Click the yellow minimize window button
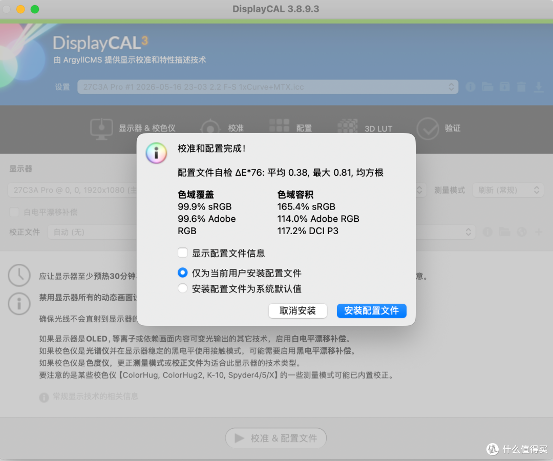This screenshot has height=461, width=553. tap(21, 9)
